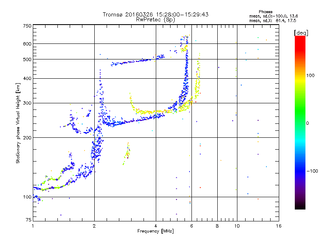Click the rainbow phase colorbar
Screen dimensions: 328x246
300,122
